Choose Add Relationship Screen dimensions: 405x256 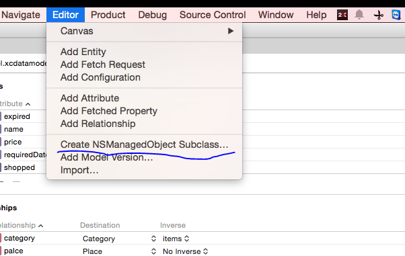(x=145, y=124)
